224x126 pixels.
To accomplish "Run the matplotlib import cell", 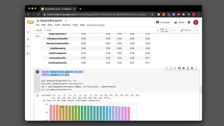I will 37,72.
